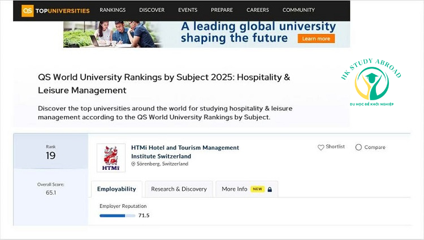Go to Events in the top navigation
The height and width of the screenshot is (240, 424).
point(188,10)
